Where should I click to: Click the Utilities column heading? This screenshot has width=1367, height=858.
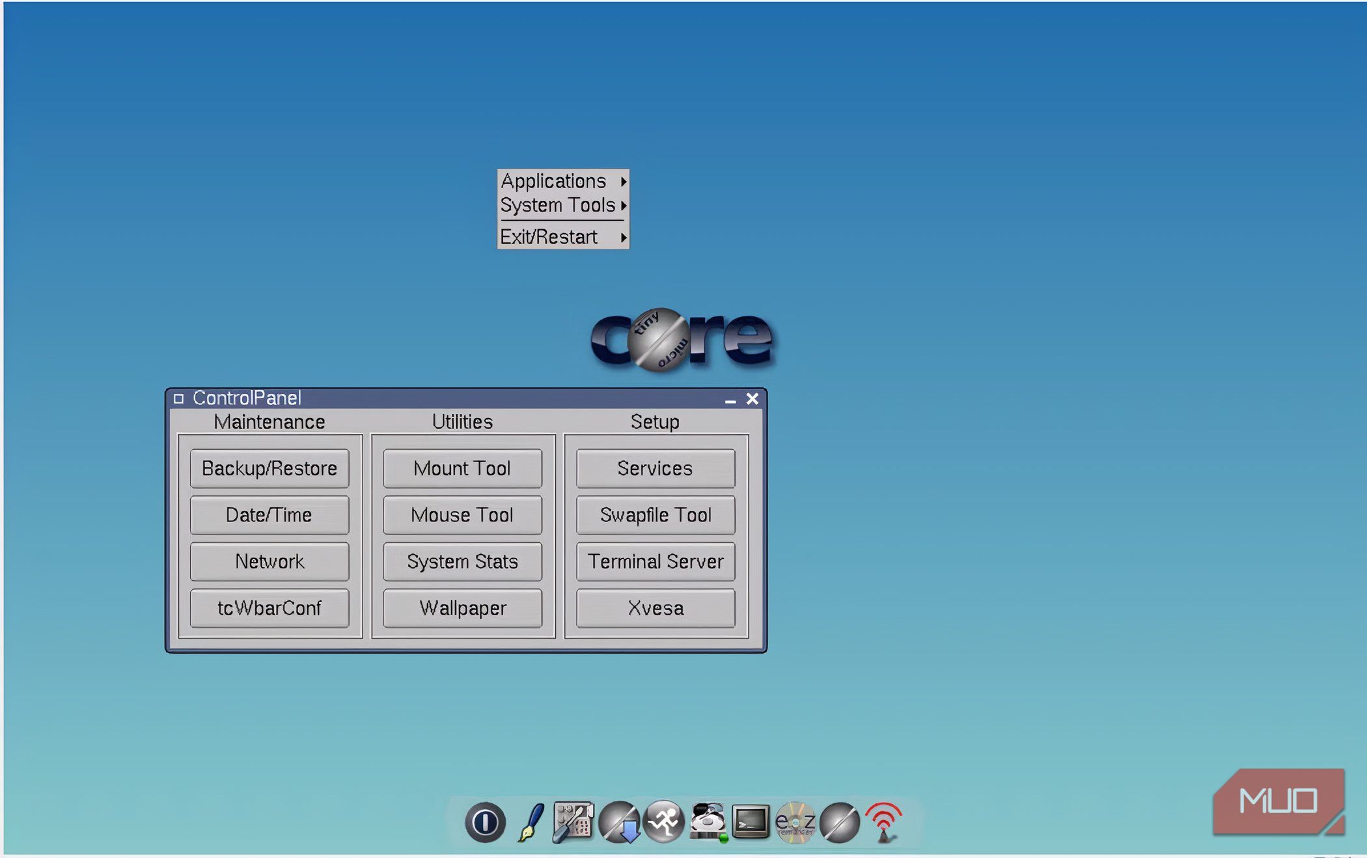pyautogui.click(x=462, y=422)
